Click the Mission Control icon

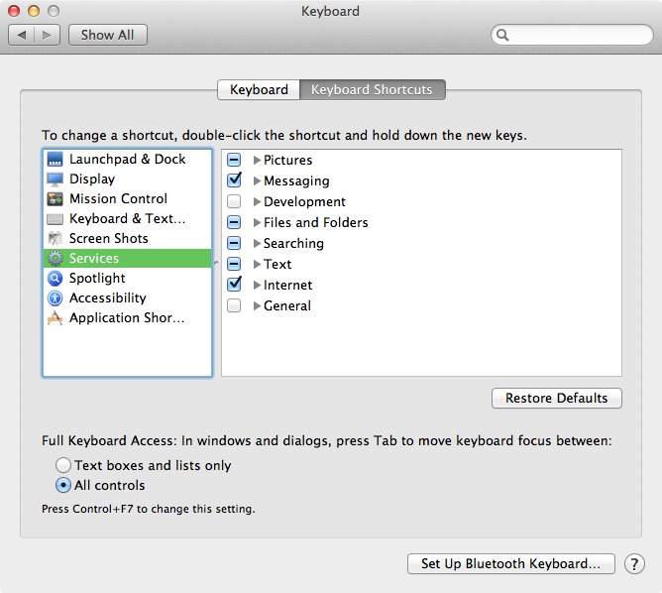click(x=55, y=199)
